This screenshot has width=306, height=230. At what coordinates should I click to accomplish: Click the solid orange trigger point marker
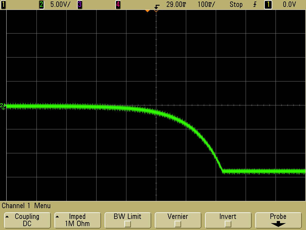(x=147, y=11)
